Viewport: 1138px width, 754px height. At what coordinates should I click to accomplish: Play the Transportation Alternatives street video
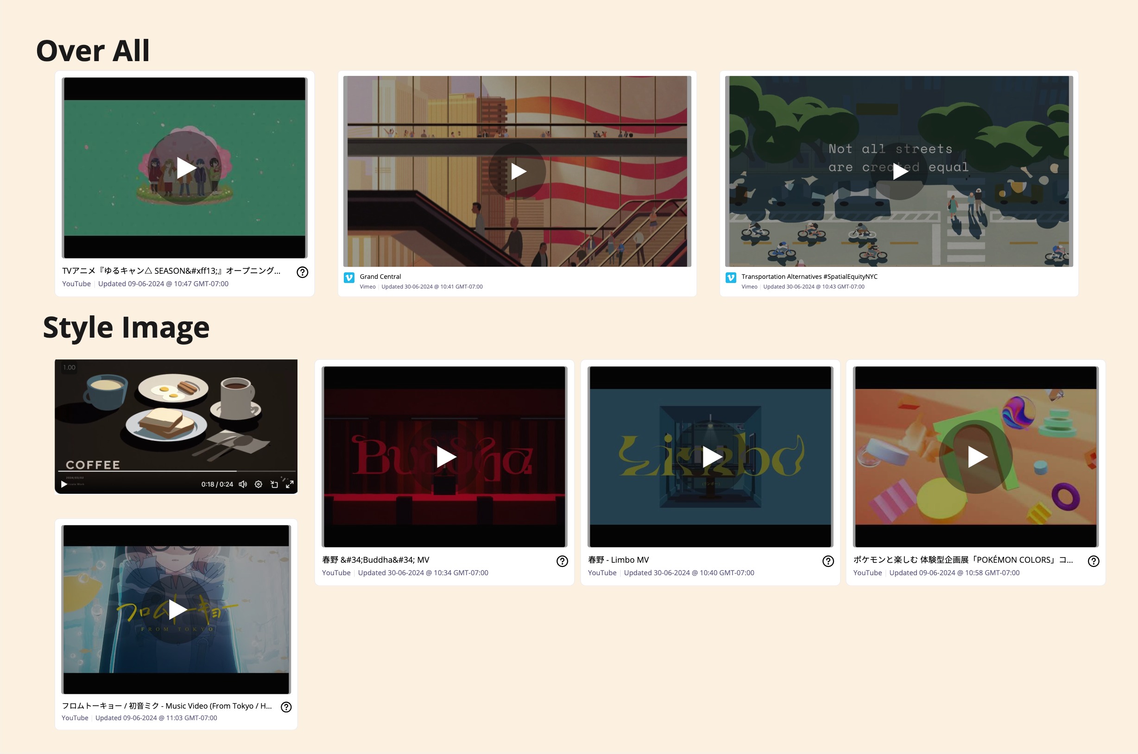pyautogui.click(x=899, y=171)
